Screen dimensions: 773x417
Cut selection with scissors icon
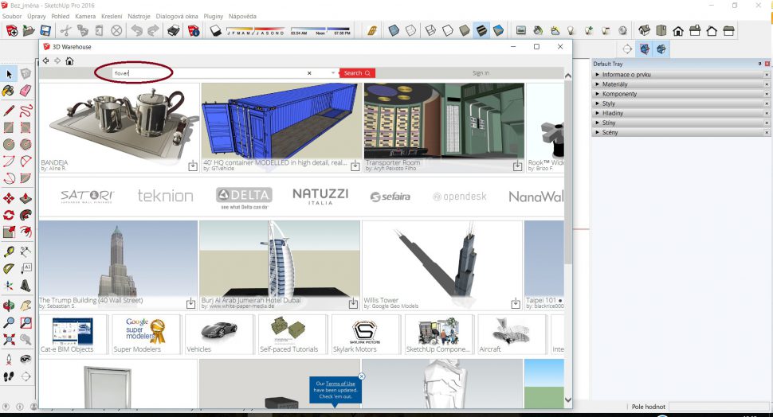click(65, 31)
